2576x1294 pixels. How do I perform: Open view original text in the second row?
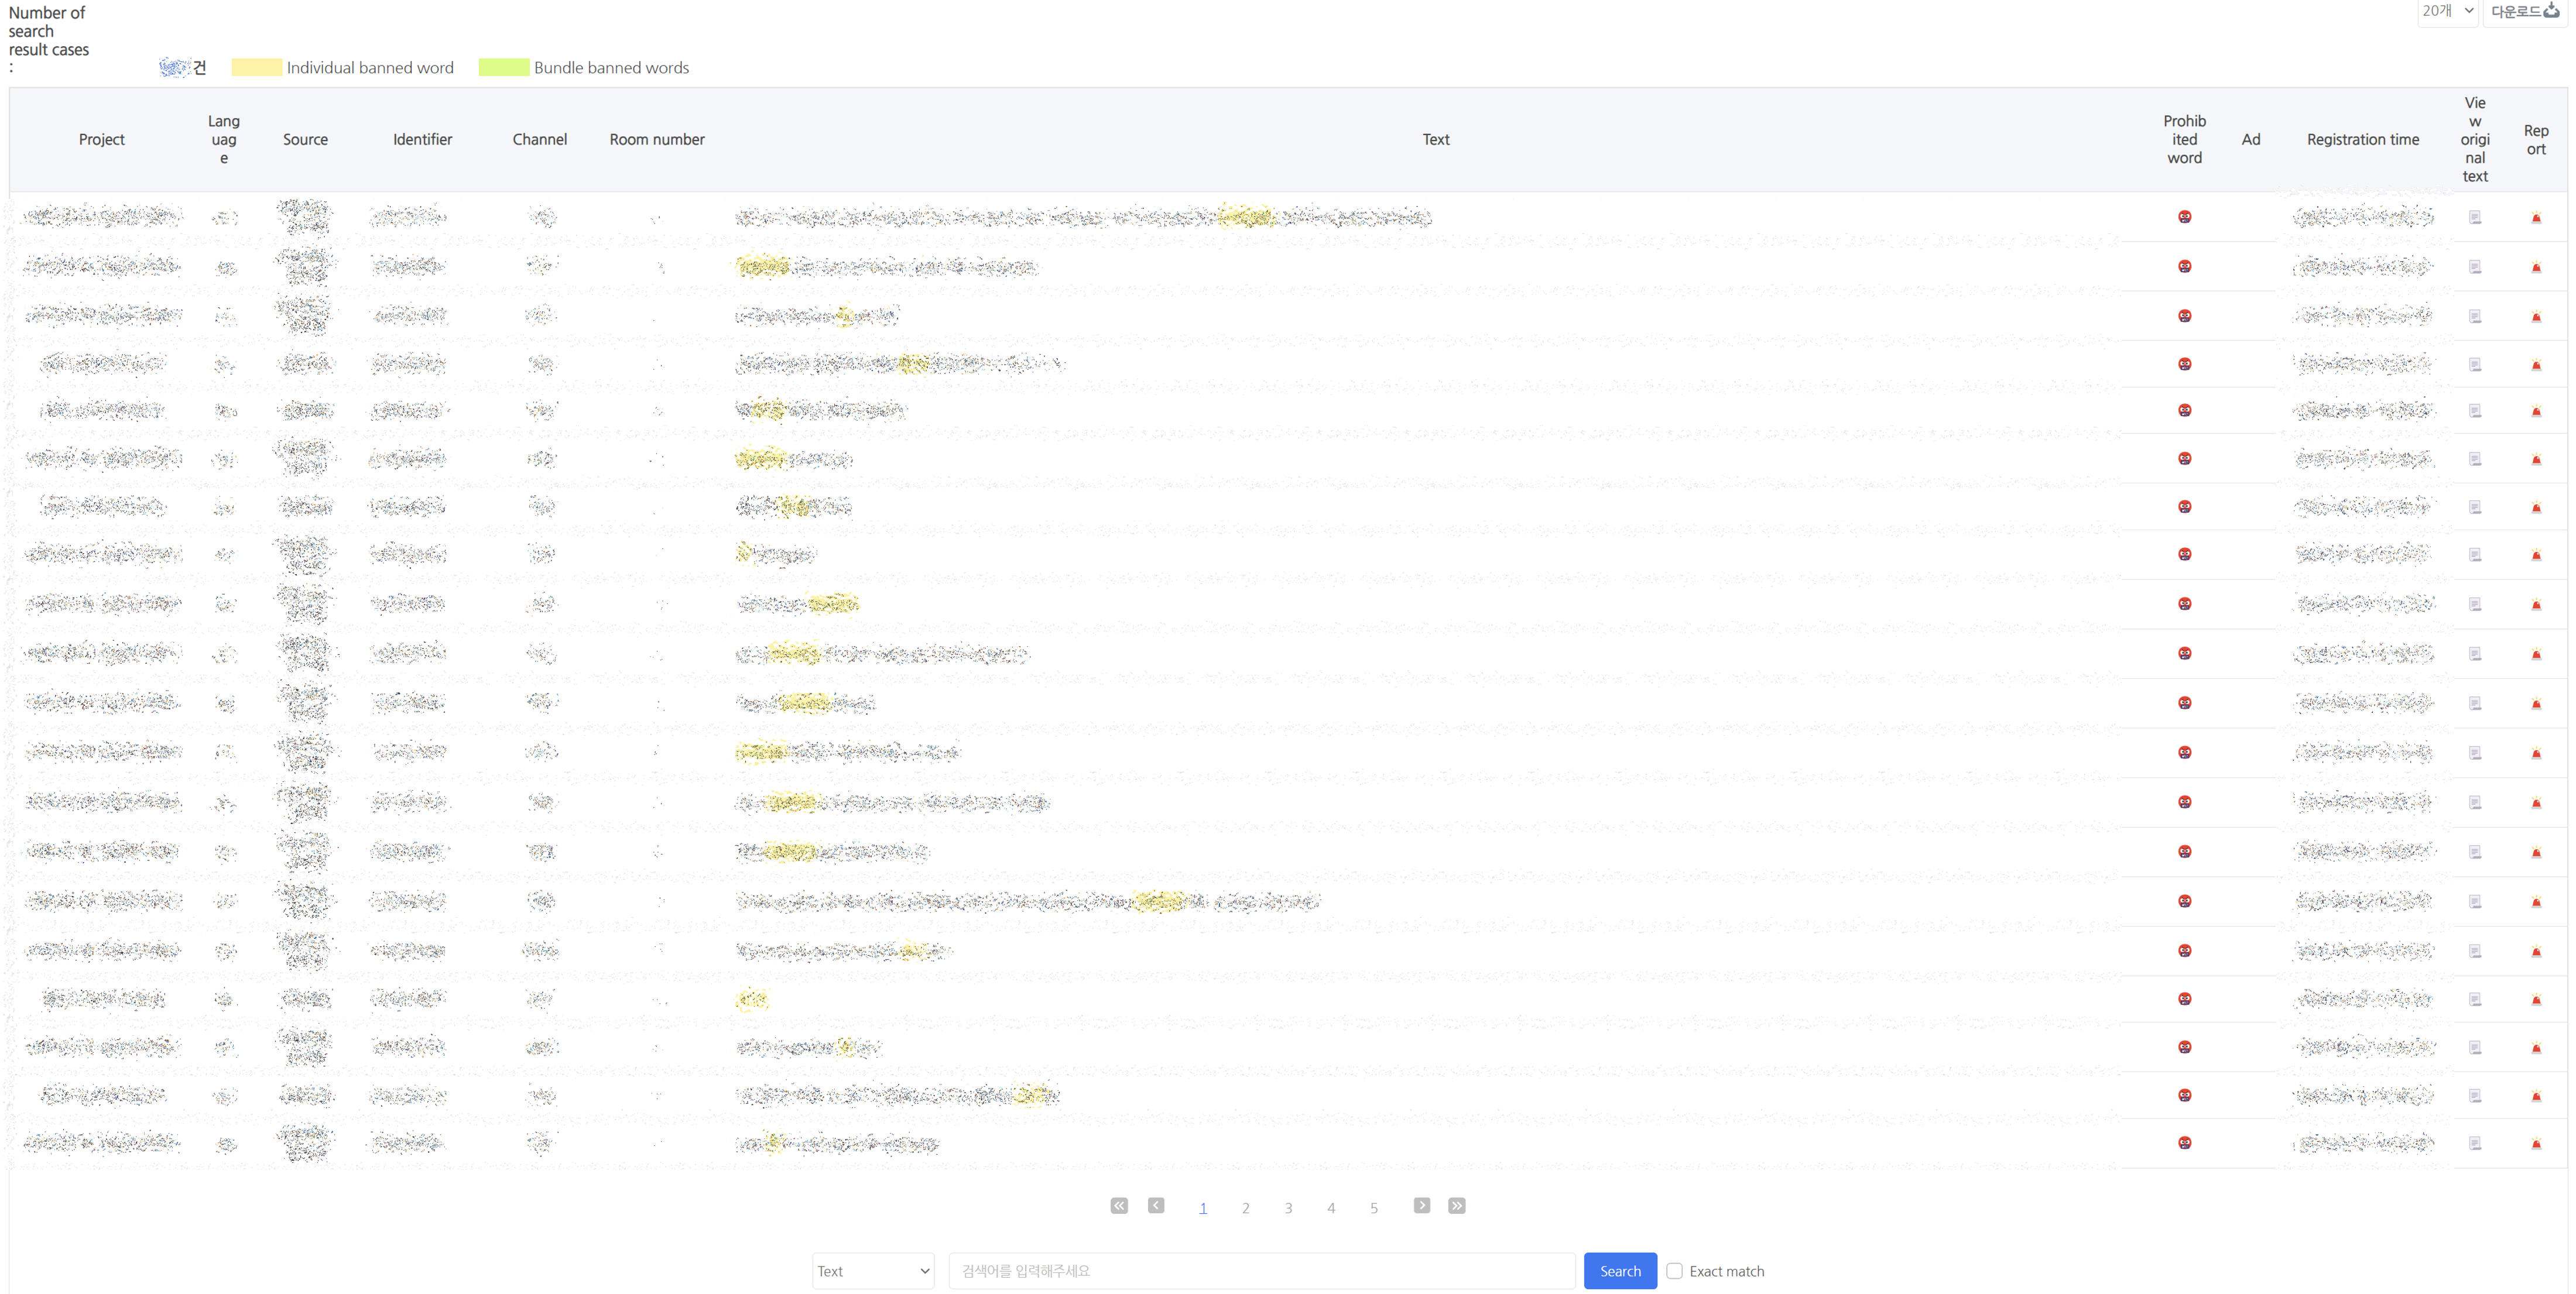coord(2475,267)
